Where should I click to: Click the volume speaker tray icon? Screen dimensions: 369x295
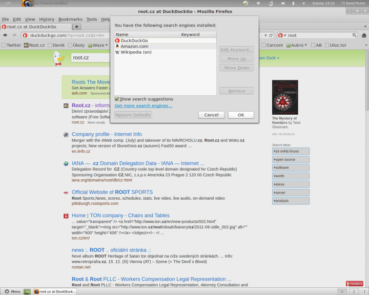(283, 3)
